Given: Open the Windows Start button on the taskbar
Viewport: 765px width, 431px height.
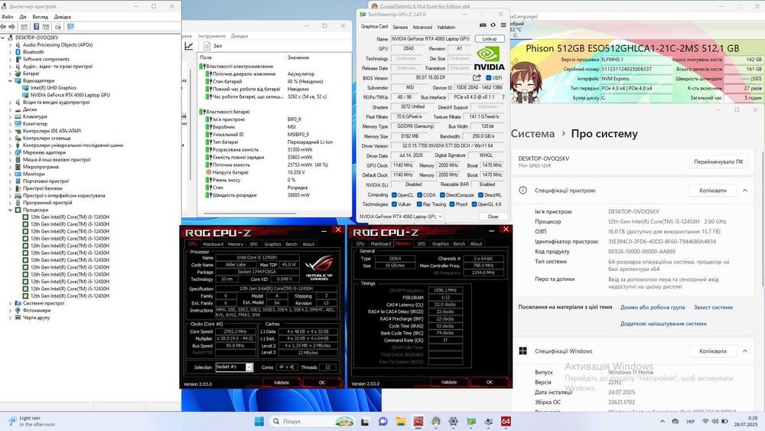Looking at the screenshot, I should (x=259, y=421).
